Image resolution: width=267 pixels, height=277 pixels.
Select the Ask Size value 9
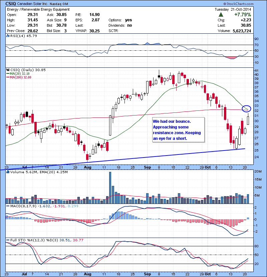click(x=65, y=20)
